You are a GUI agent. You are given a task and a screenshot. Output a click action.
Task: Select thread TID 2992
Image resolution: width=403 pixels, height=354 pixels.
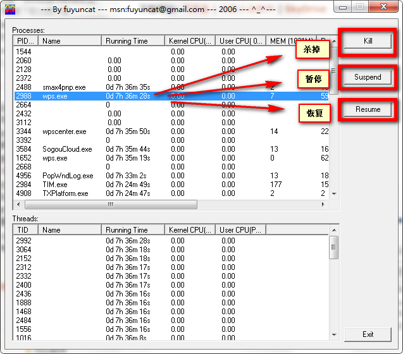click(x=171, y=241)
